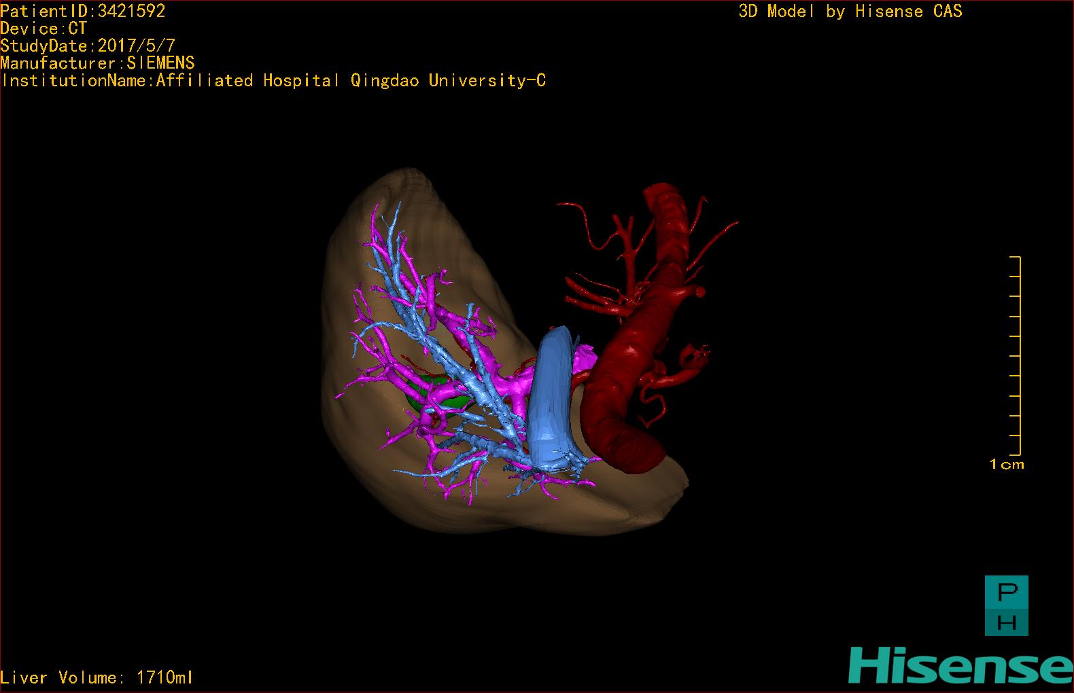The height and width of the screenshot is (693, 1074).
Task: Click the InstitutionName Affiliated Hospital Qingdao University line
Action: [273, 81]
